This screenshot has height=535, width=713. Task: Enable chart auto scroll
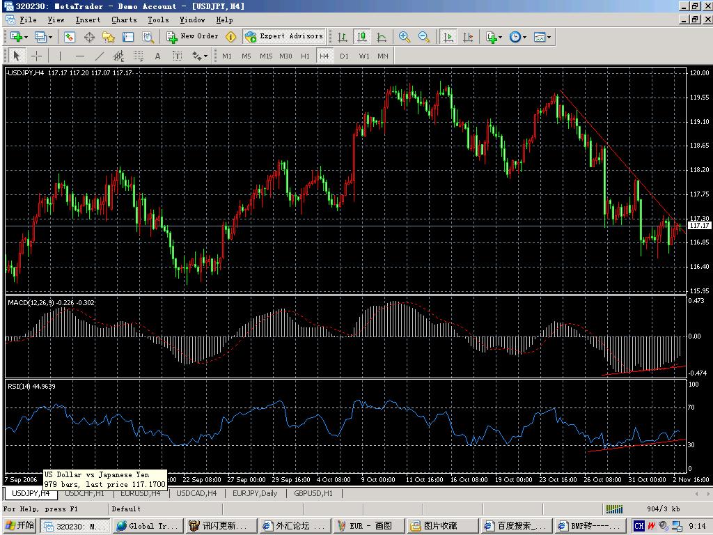point(448,36)
